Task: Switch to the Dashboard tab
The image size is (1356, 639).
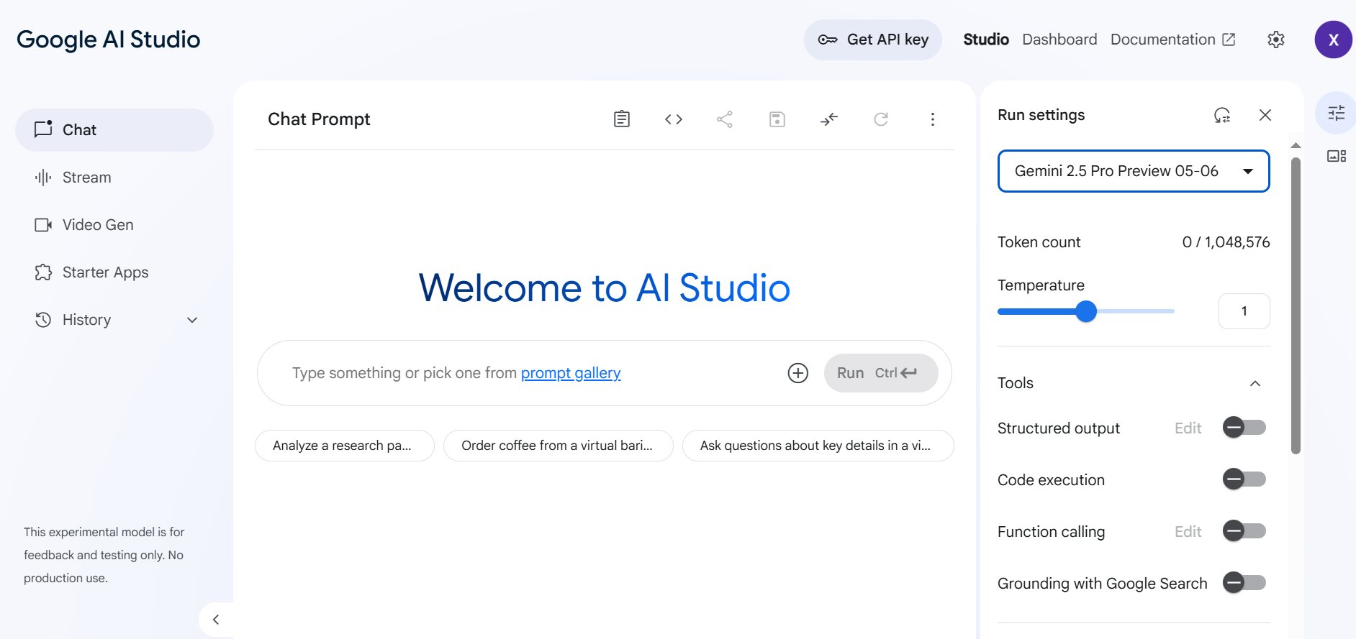Action: [1059, 40]
